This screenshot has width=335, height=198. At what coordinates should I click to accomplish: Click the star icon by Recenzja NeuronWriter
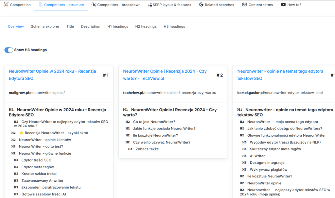click(x=21, y=133)
